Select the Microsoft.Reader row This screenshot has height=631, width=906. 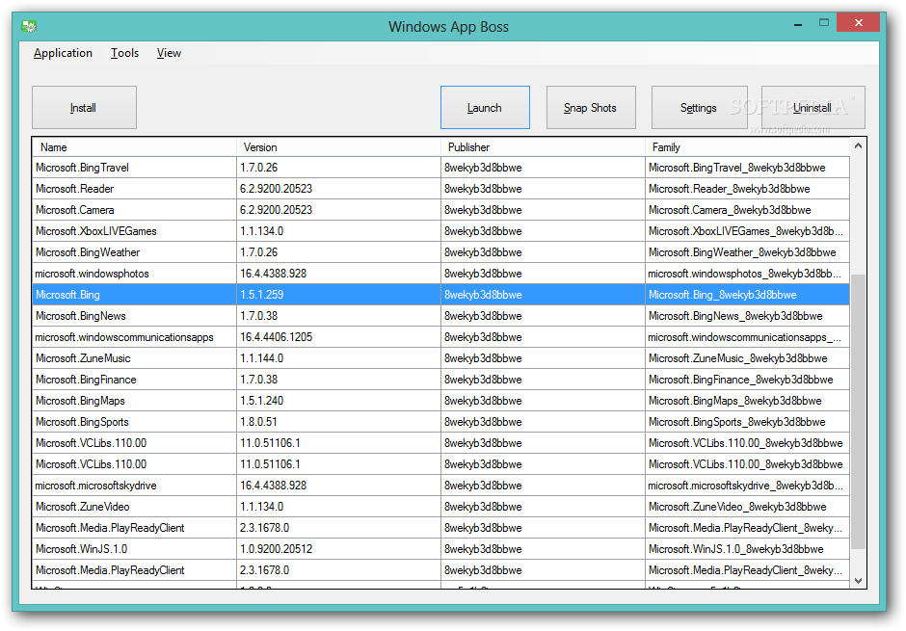click(440, 189)
